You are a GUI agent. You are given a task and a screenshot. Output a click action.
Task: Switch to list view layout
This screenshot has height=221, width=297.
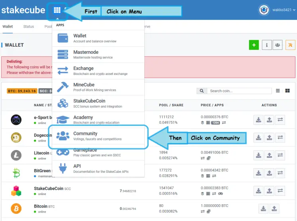coord(278,91)
